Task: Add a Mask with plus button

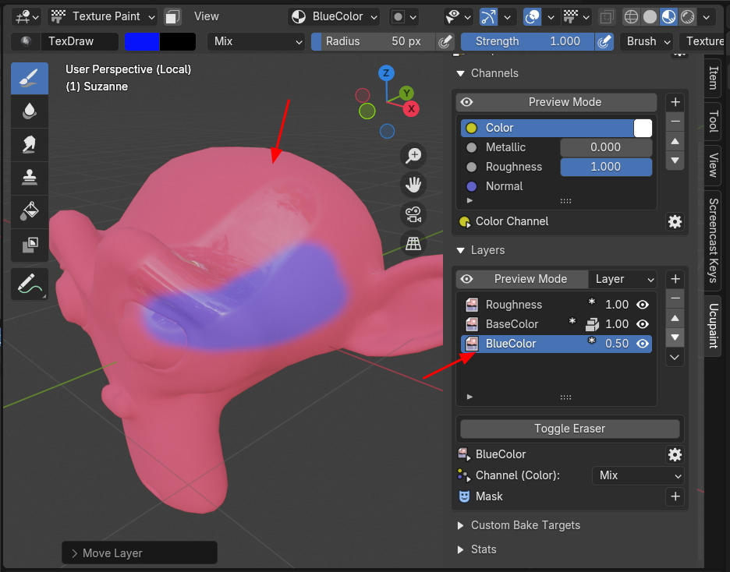Action: pos(675,496)
